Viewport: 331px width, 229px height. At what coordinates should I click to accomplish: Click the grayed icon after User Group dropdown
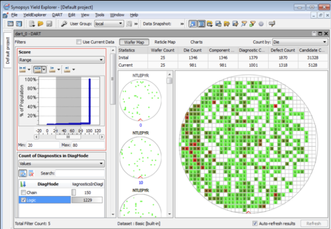coord(129,24)
